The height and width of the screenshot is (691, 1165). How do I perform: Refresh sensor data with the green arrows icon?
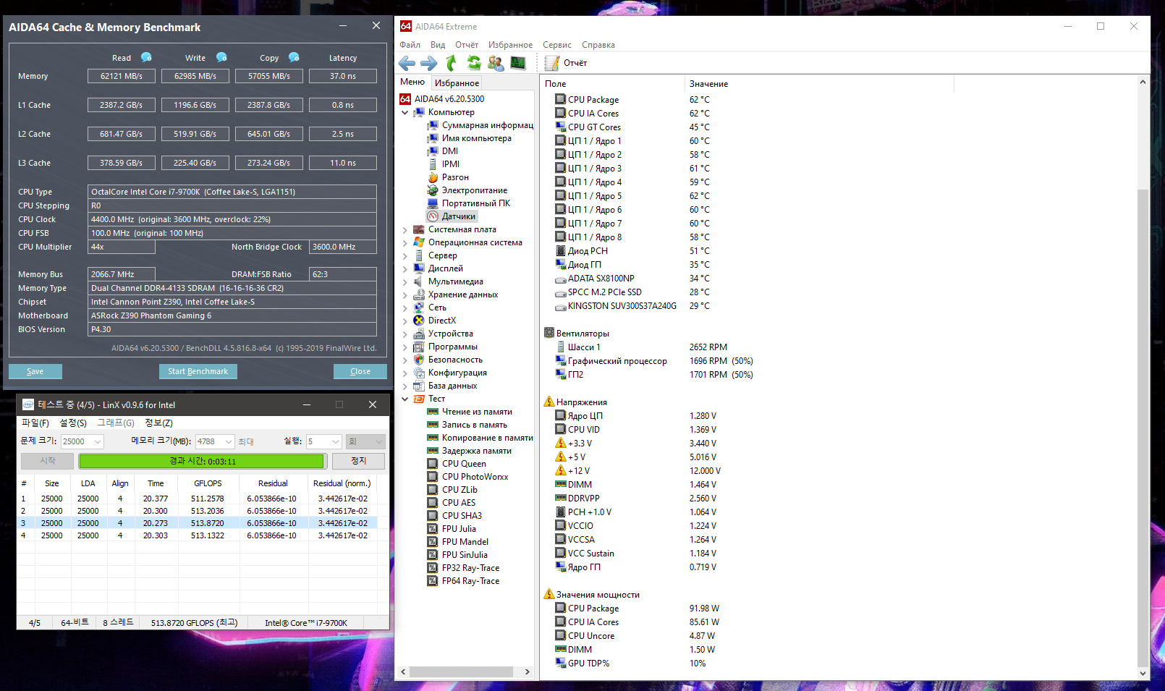474,63
